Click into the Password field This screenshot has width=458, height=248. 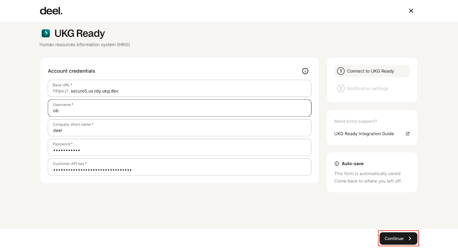pos(179,150)
